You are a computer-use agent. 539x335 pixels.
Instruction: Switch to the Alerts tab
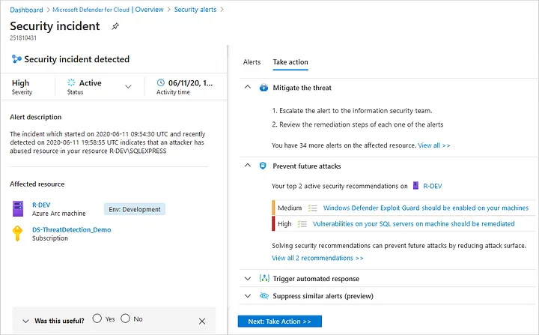point(252,62)
